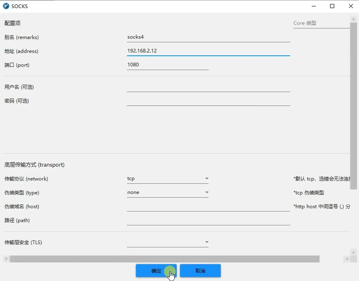Click the horizontal scrollbar thumb
Screen dimensions: 359x281
(165, 259)
